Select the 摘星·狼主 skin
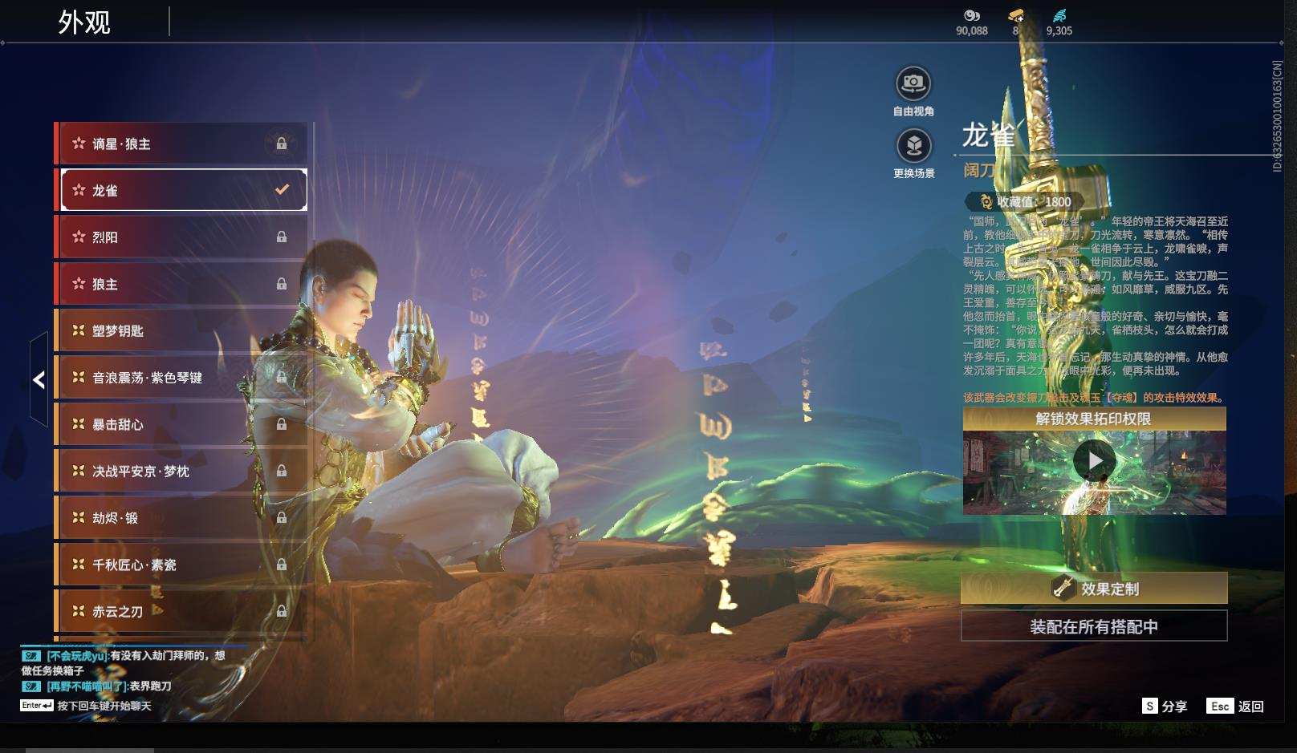1297x753 pixels. coord(181,144)
